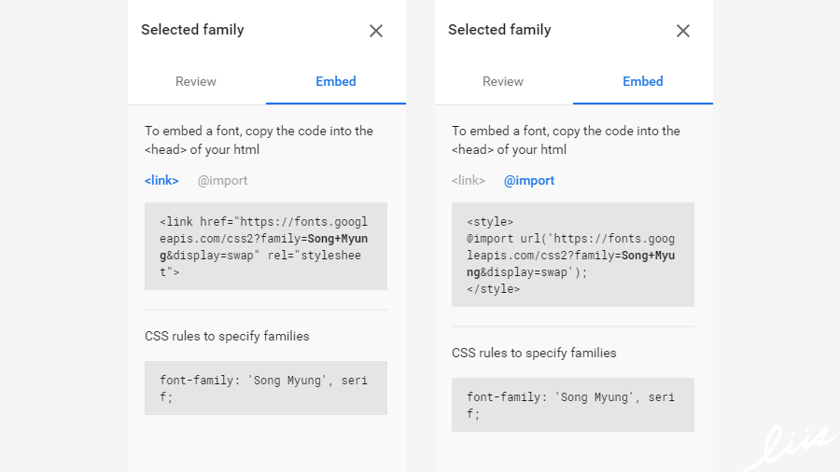Switch to <link> option in right panel
This screenshot has height=472, width=840.
tap(469, 181)
